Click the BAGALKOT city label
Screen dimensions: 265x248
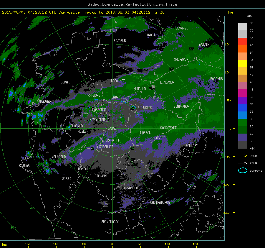pos(118,81)
